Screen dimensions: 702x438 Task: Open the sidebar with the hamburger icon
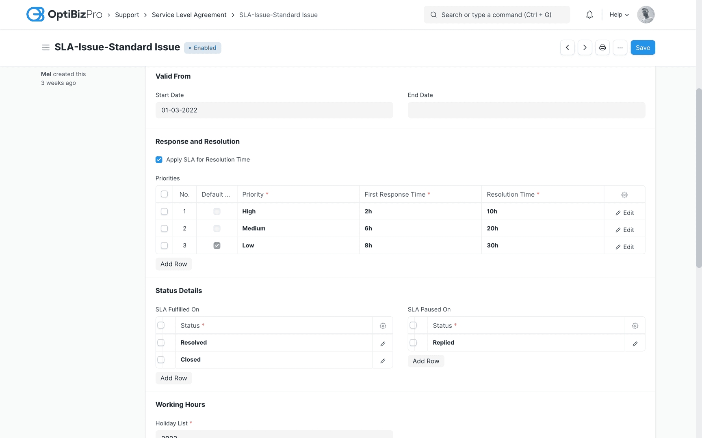pyautogui.click(x=46, y=47)
